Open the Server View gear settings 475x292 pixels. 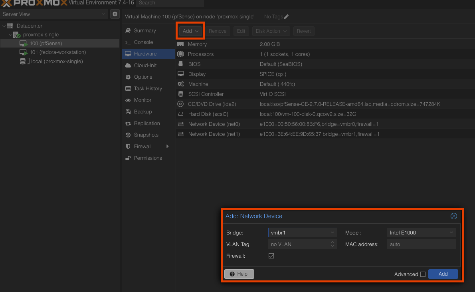(115, 14)
